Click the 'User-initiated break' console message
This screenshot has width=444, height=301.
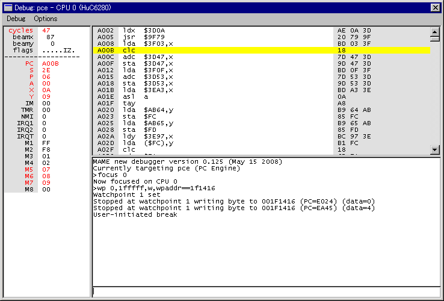pos(135,214)
